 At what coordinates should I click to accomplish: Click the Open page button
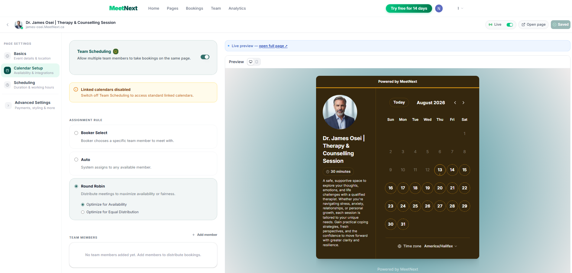click(533, 24)
